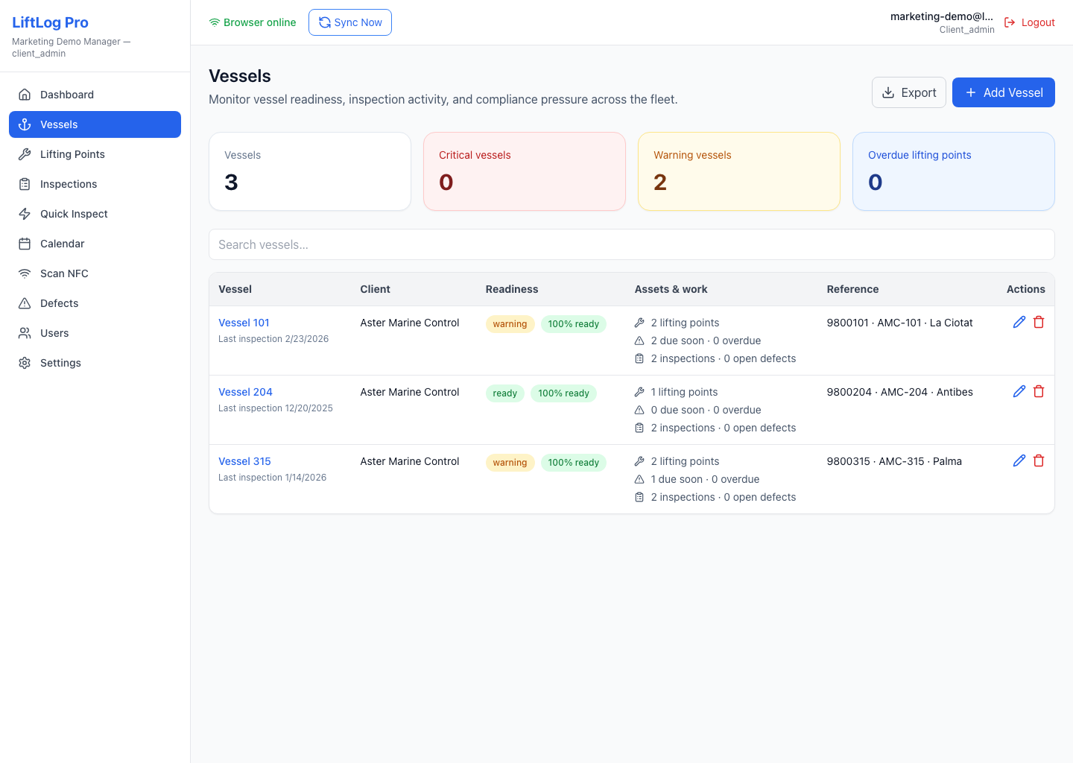1073x763 pixels.
Task: Log out using the Logout link
Action: tap(1030, 22)
